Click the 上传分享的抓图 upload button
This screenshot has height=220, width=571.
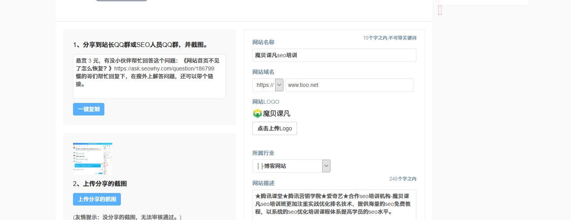tap(97, 199)
